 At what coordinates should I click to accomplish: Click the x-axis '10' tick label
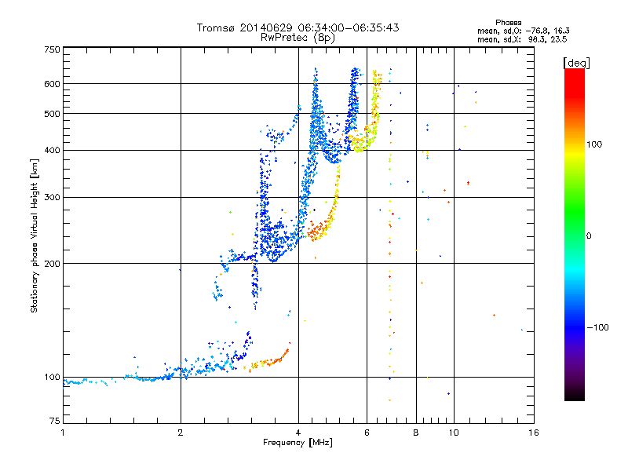(454, 433)
